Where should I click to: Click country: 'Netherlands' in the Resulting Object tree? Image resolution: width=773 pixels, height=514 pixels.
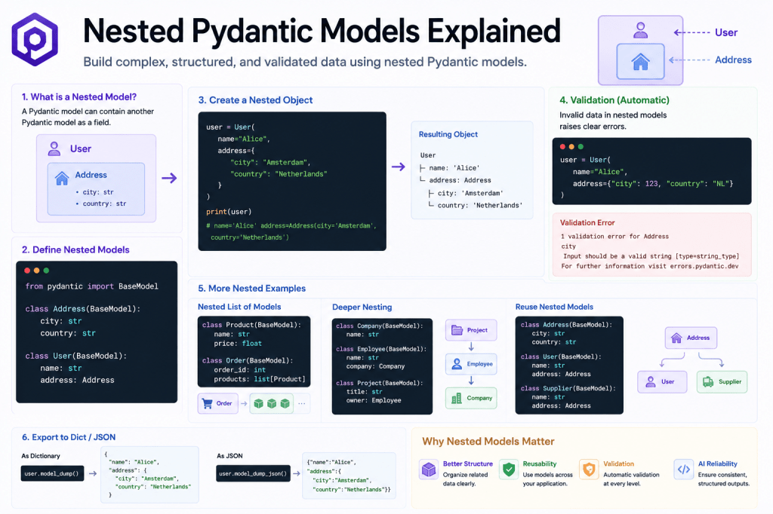pyautogui.click(x=479, y=205)
